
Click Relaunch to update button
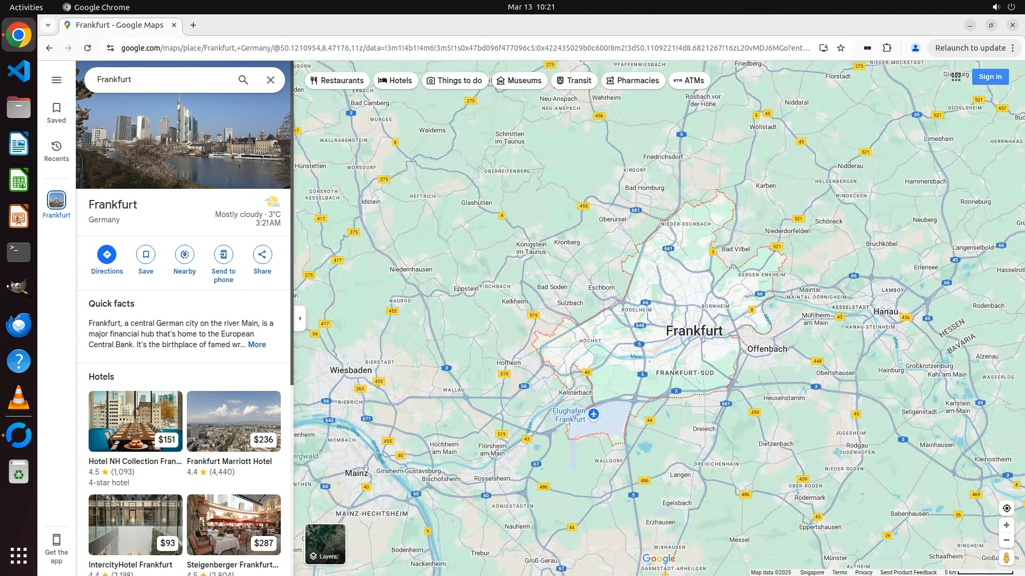970,48
